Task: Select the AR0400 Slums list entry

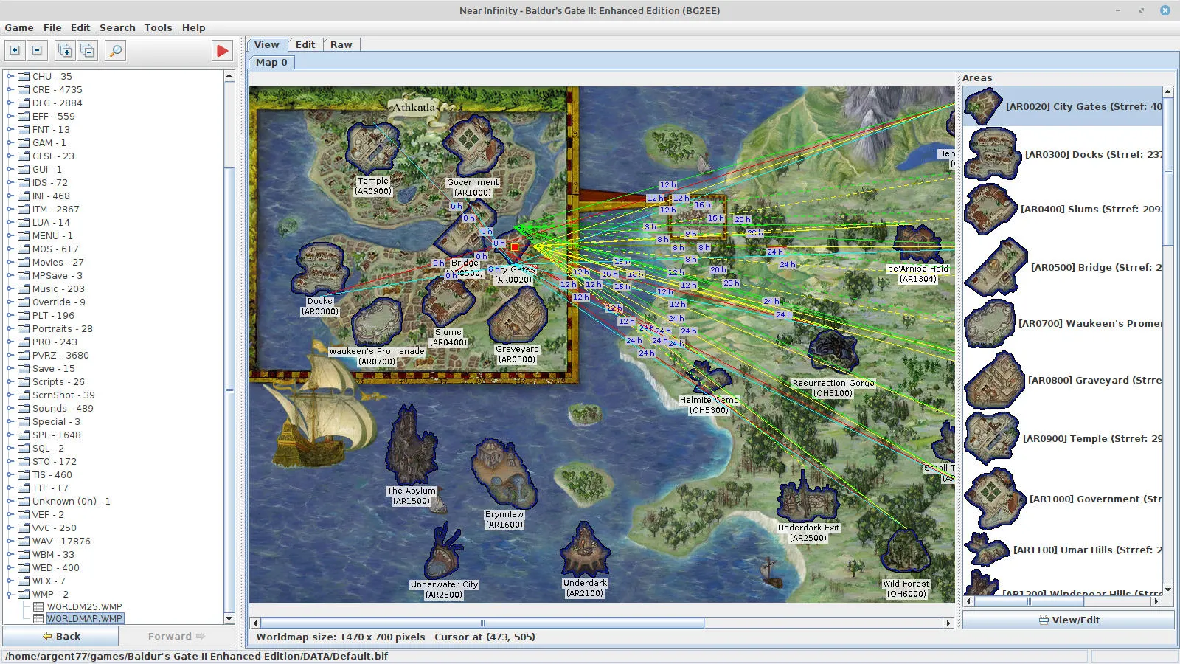Action: click(1063, 209)
